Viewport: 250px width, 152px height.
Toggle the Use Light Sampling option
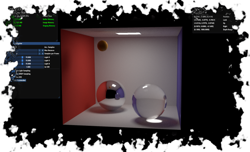pyautogui.click(x=21, y=70)
